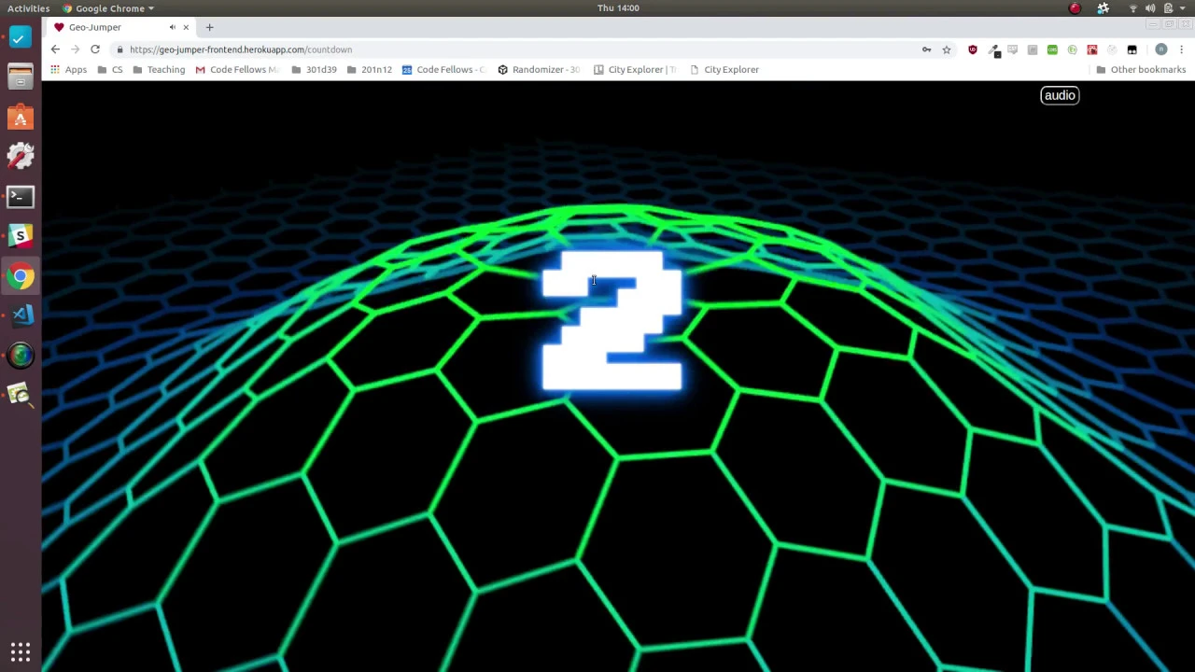Image resolution: width=1195 pixels, height=672 pixels.
Task: Open the 301d39 bookmarks folder
Action: [314, 69]
